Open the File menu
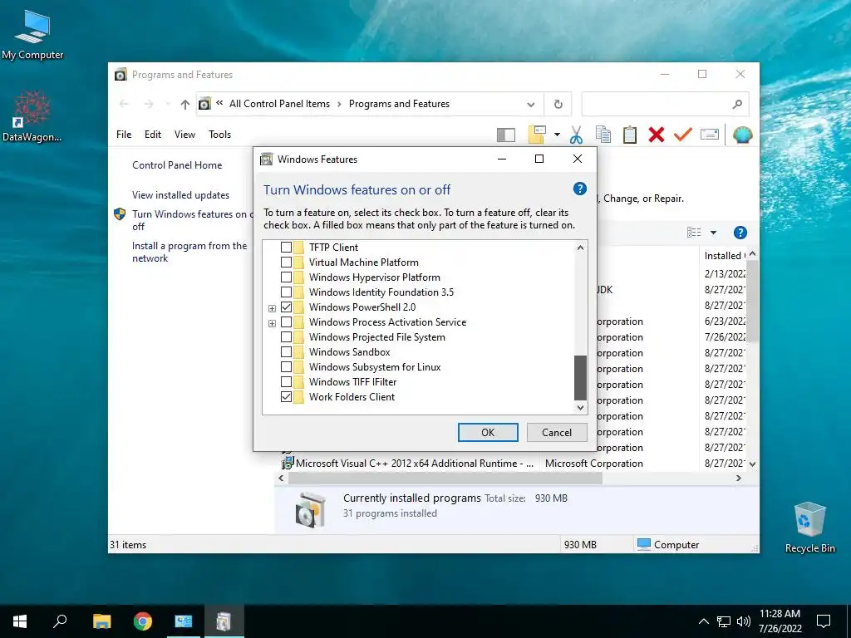Screen dimensions: 851x638 124,135
